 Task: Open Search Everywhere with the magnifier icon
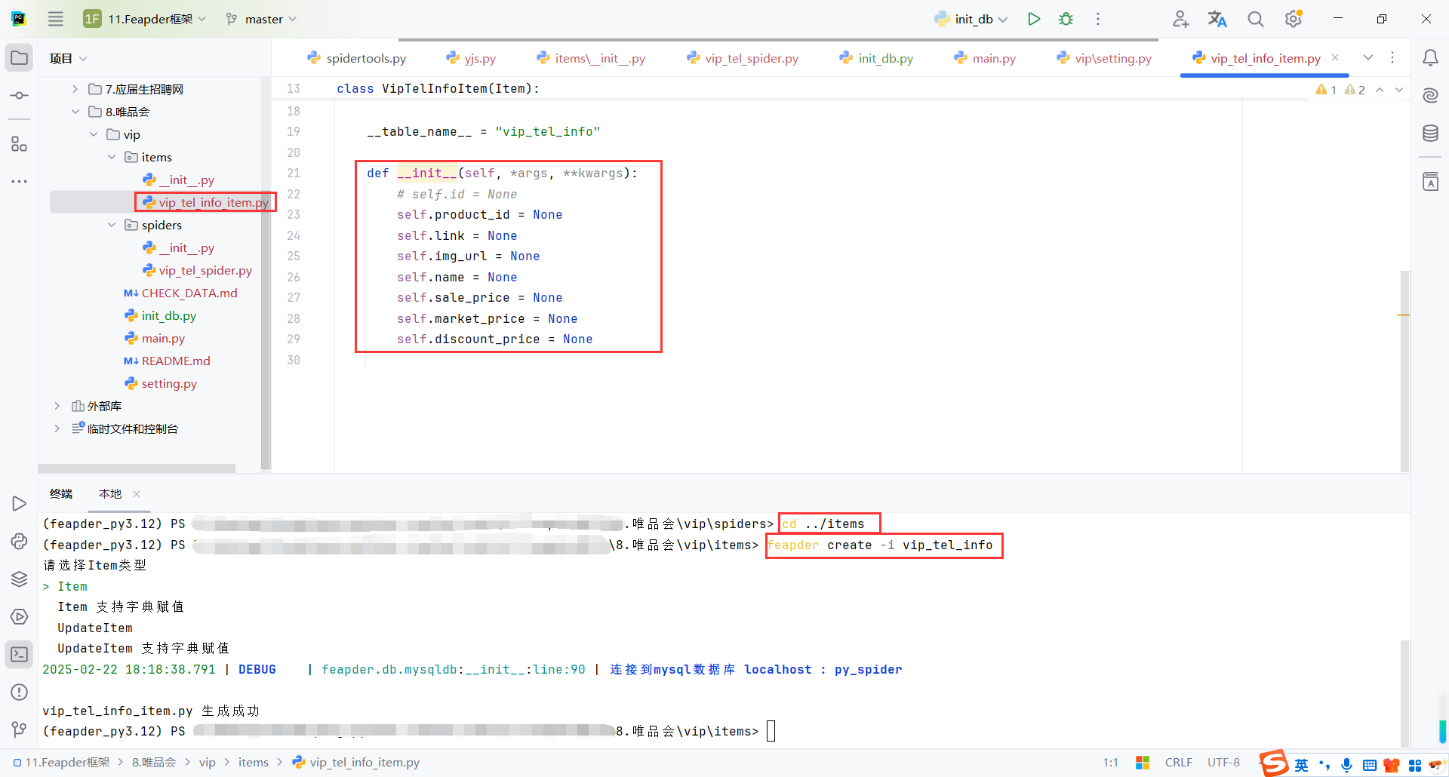[x=1255, y=19]
